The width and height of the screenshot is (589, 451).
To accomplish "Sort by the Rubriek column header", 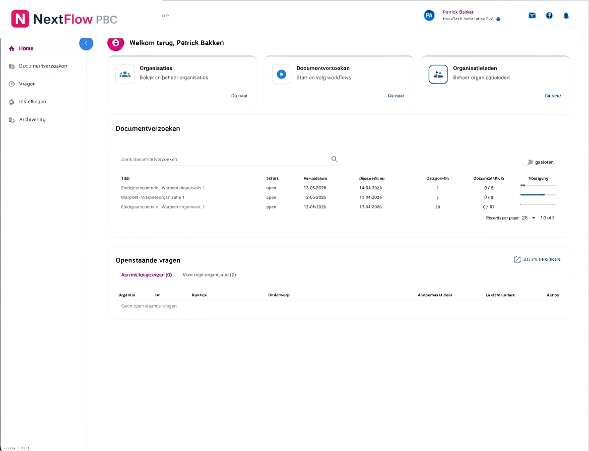I will click(x=199, y=295).
